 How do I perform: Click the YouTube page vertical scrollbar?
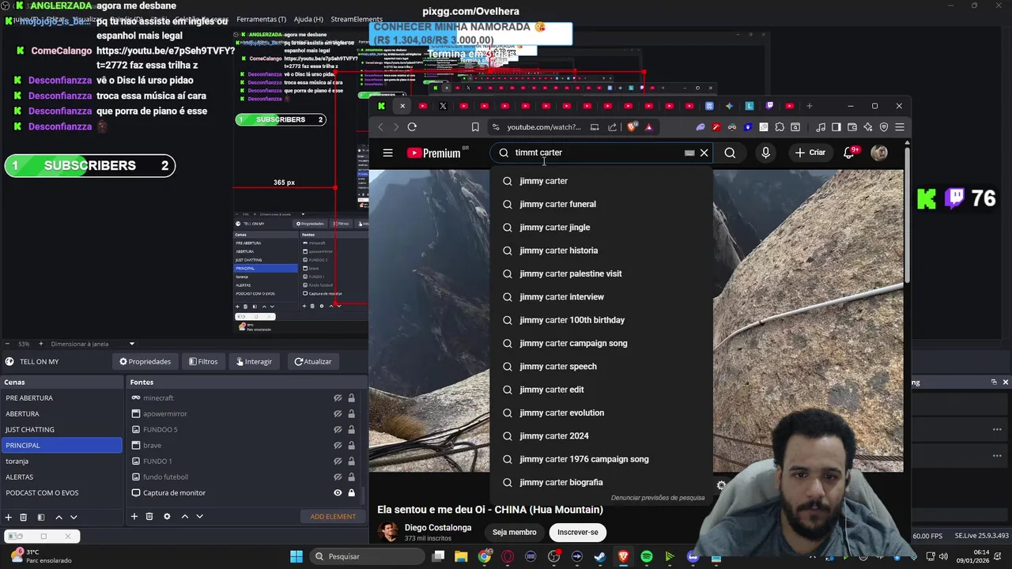908,213
